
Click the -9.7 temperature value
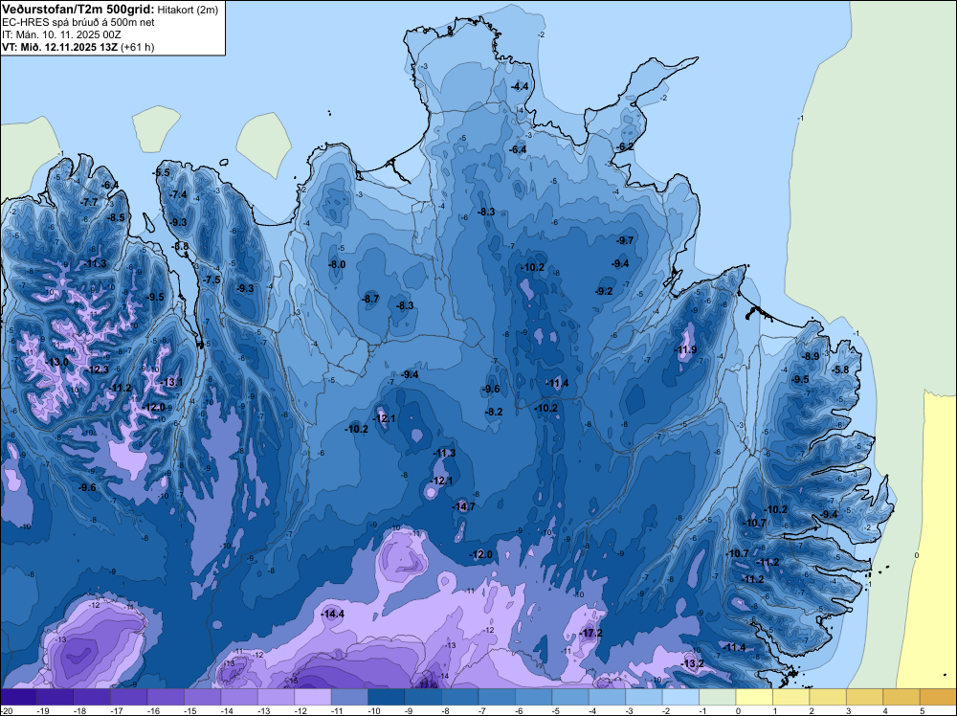click(625, 240)
